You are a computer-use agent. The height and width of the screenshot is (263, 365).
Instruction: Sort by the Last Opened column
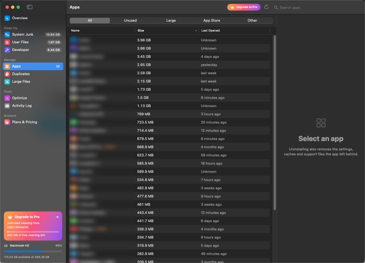[x=234, y=31]
